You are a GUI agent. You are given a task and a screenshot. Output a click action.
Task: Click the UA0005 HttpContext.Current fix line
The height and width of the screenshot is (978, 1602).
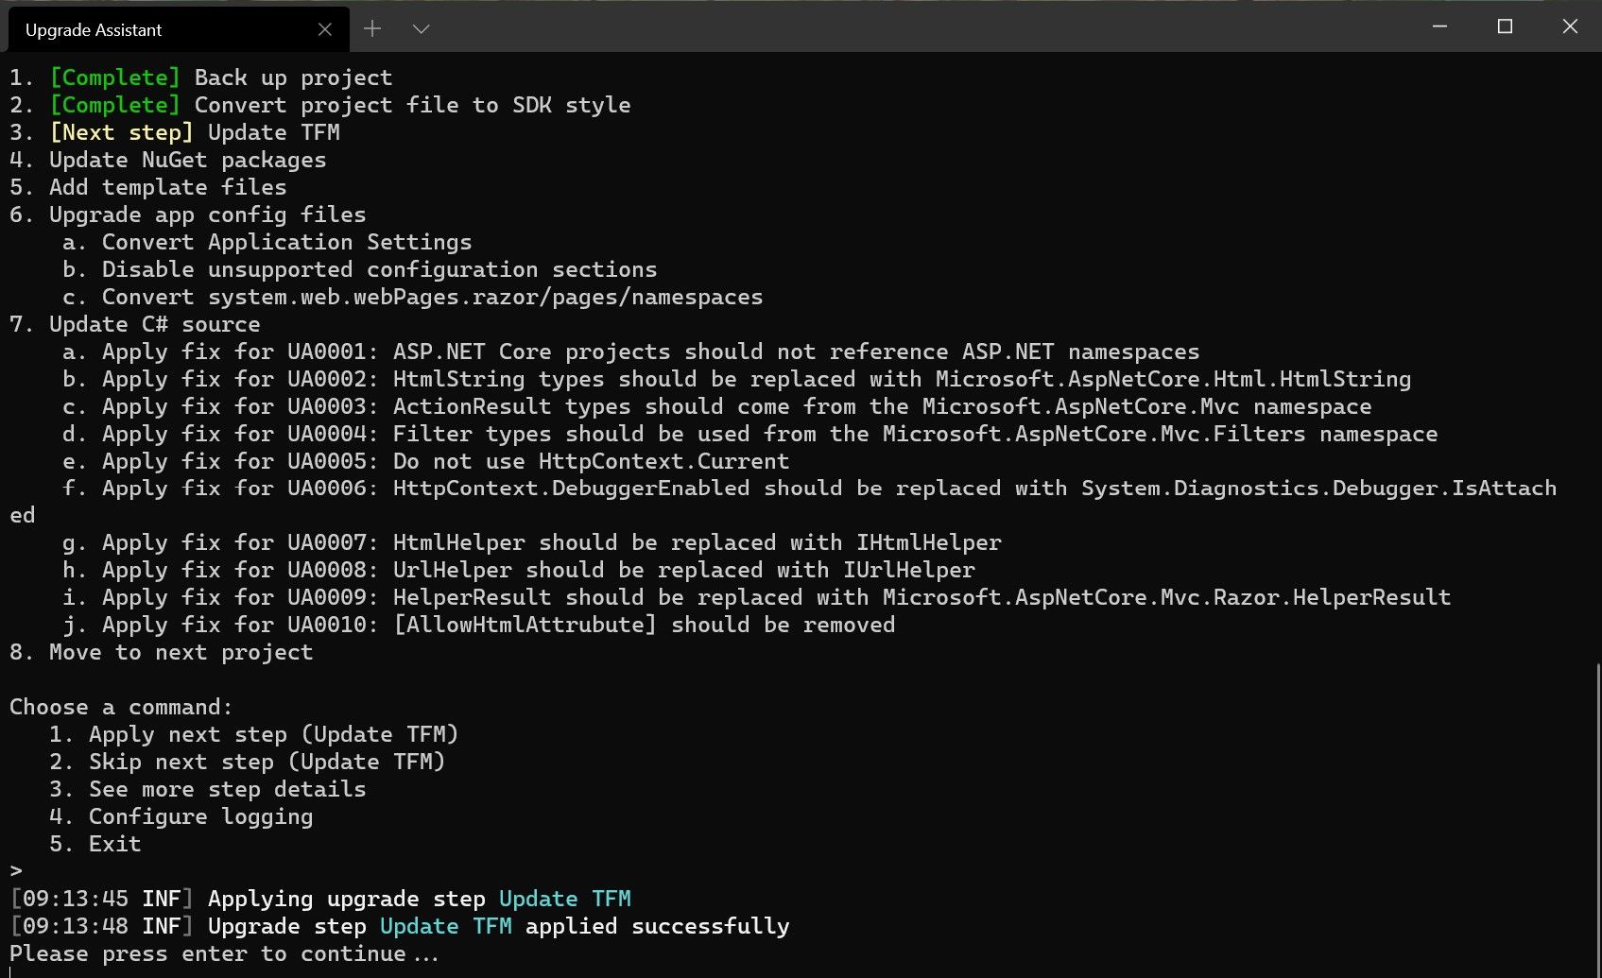click(x=425, y=461)
